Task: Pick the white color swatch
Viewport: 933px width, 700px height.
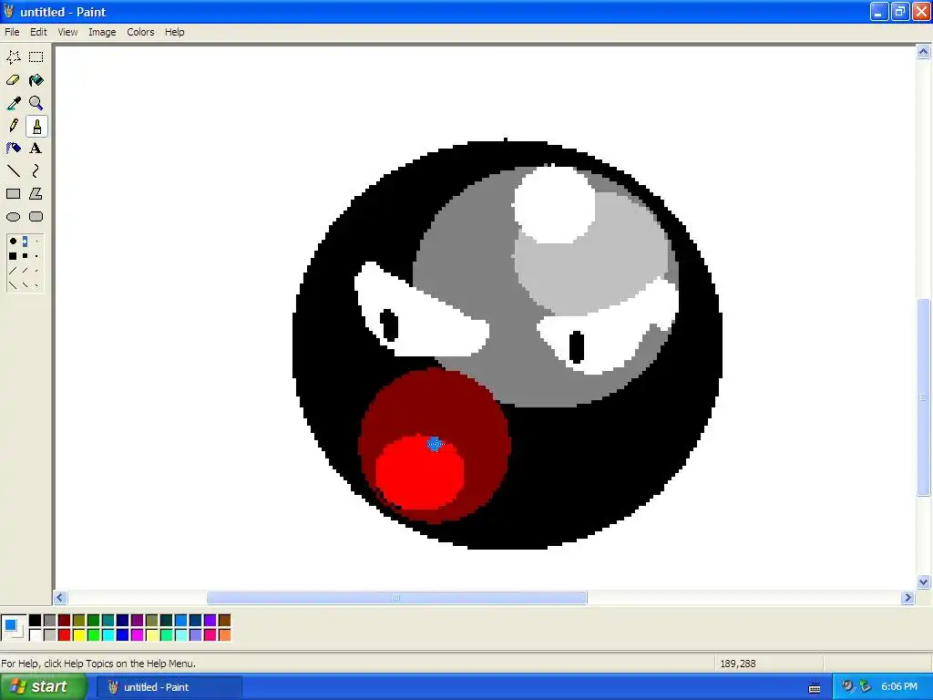Action: 36,635
